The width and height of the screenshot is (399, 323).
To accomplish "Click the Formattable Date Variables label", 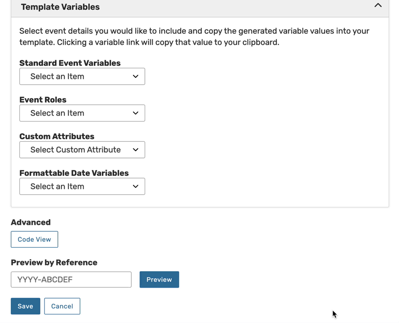I will pyautogui.click(x=74, y=173).
